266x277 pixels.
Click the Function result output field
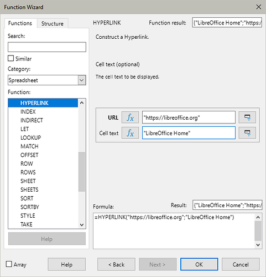coord(227,23)
